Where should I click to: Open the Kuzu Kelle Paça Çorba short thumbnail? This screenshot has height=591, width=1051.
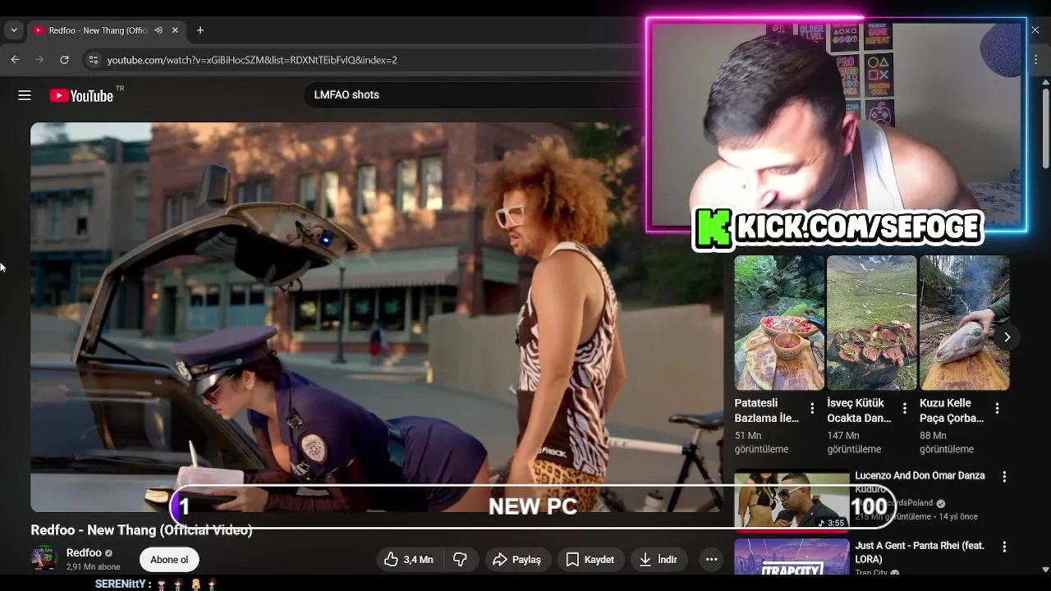pos(964,323)
